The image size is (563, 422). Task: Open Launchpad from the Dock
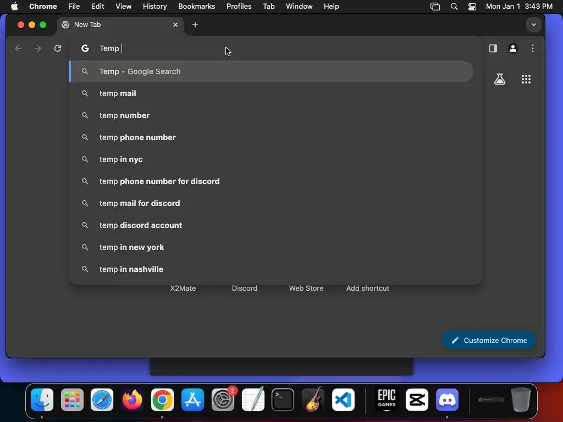tap(72, 399)
